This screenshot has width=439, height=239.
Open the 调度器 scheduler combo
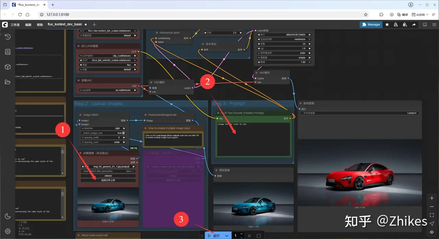pos(284,58)
